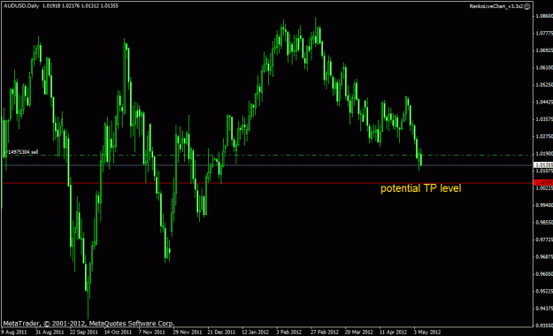
Task: Click the smiley icon beside RenkoLiveChart label
Action: click(x=527, y=7)
